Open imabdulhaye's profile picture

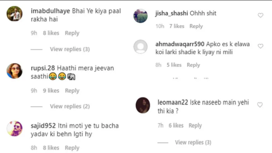pos(14,14)
